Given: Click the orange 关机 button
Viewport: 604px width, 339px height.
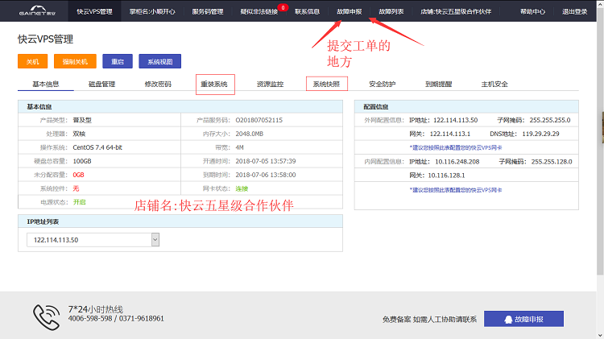Looking at the screenshot, I should click(33, 61).
